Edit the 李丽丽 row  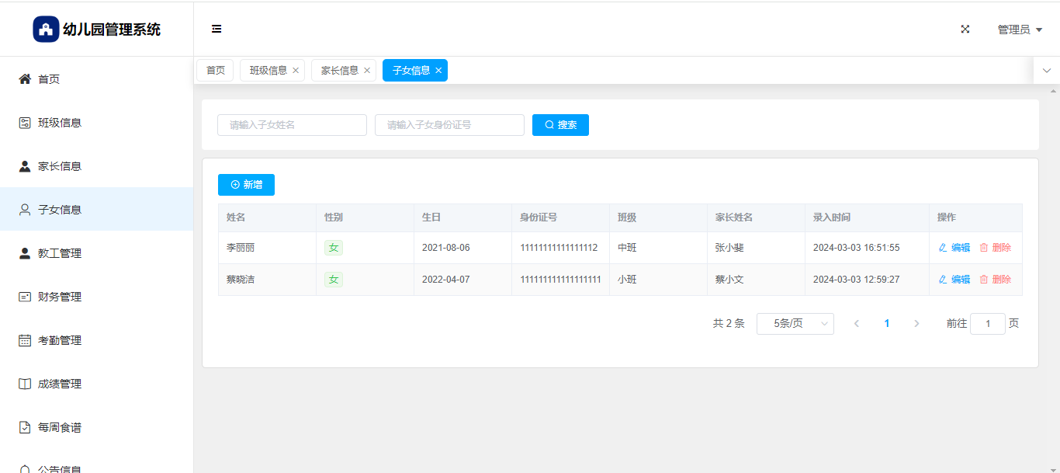click(x=954, y=248)
